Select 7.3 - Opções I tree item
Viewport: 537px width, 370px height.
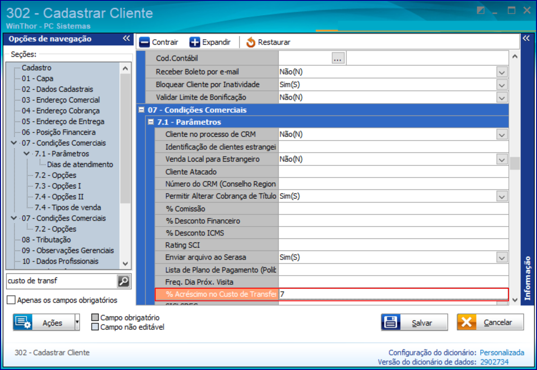pos(58,186)
